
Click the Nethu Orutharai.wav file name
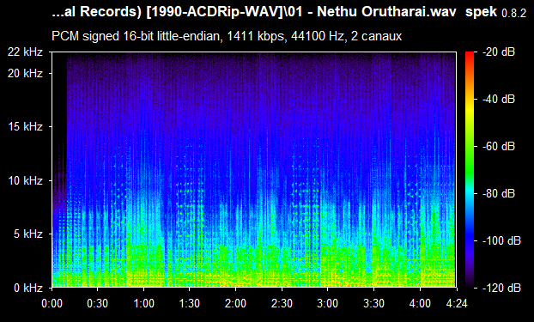386,11
